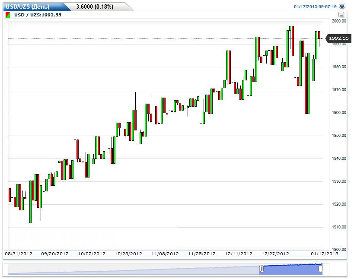The image size is (354, 279).
Task: Click the 3.6000 (0.18%) change value
Action: coord(95,6)
